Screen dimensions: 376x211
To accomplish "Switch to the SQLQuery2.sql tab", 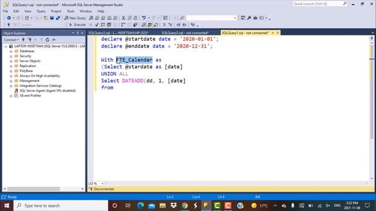I will [185, 33].
